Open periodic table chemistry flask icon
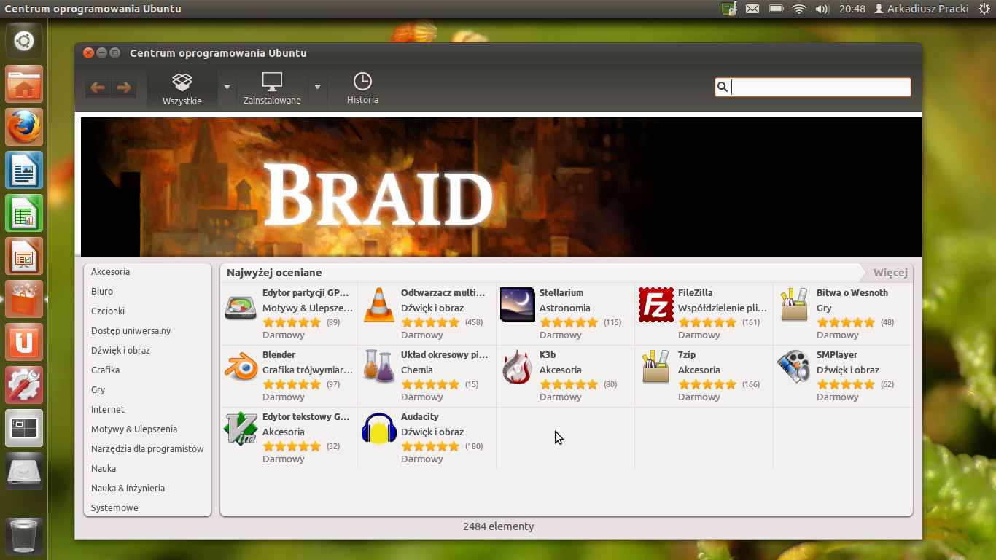This screenshot has width=996, height=560. pos(378,367)
